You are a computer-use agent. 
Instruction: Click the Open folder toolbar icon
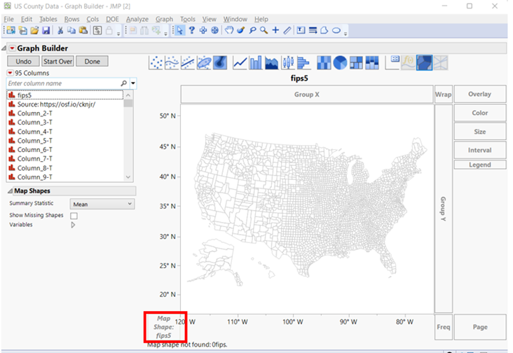[34, 30]
